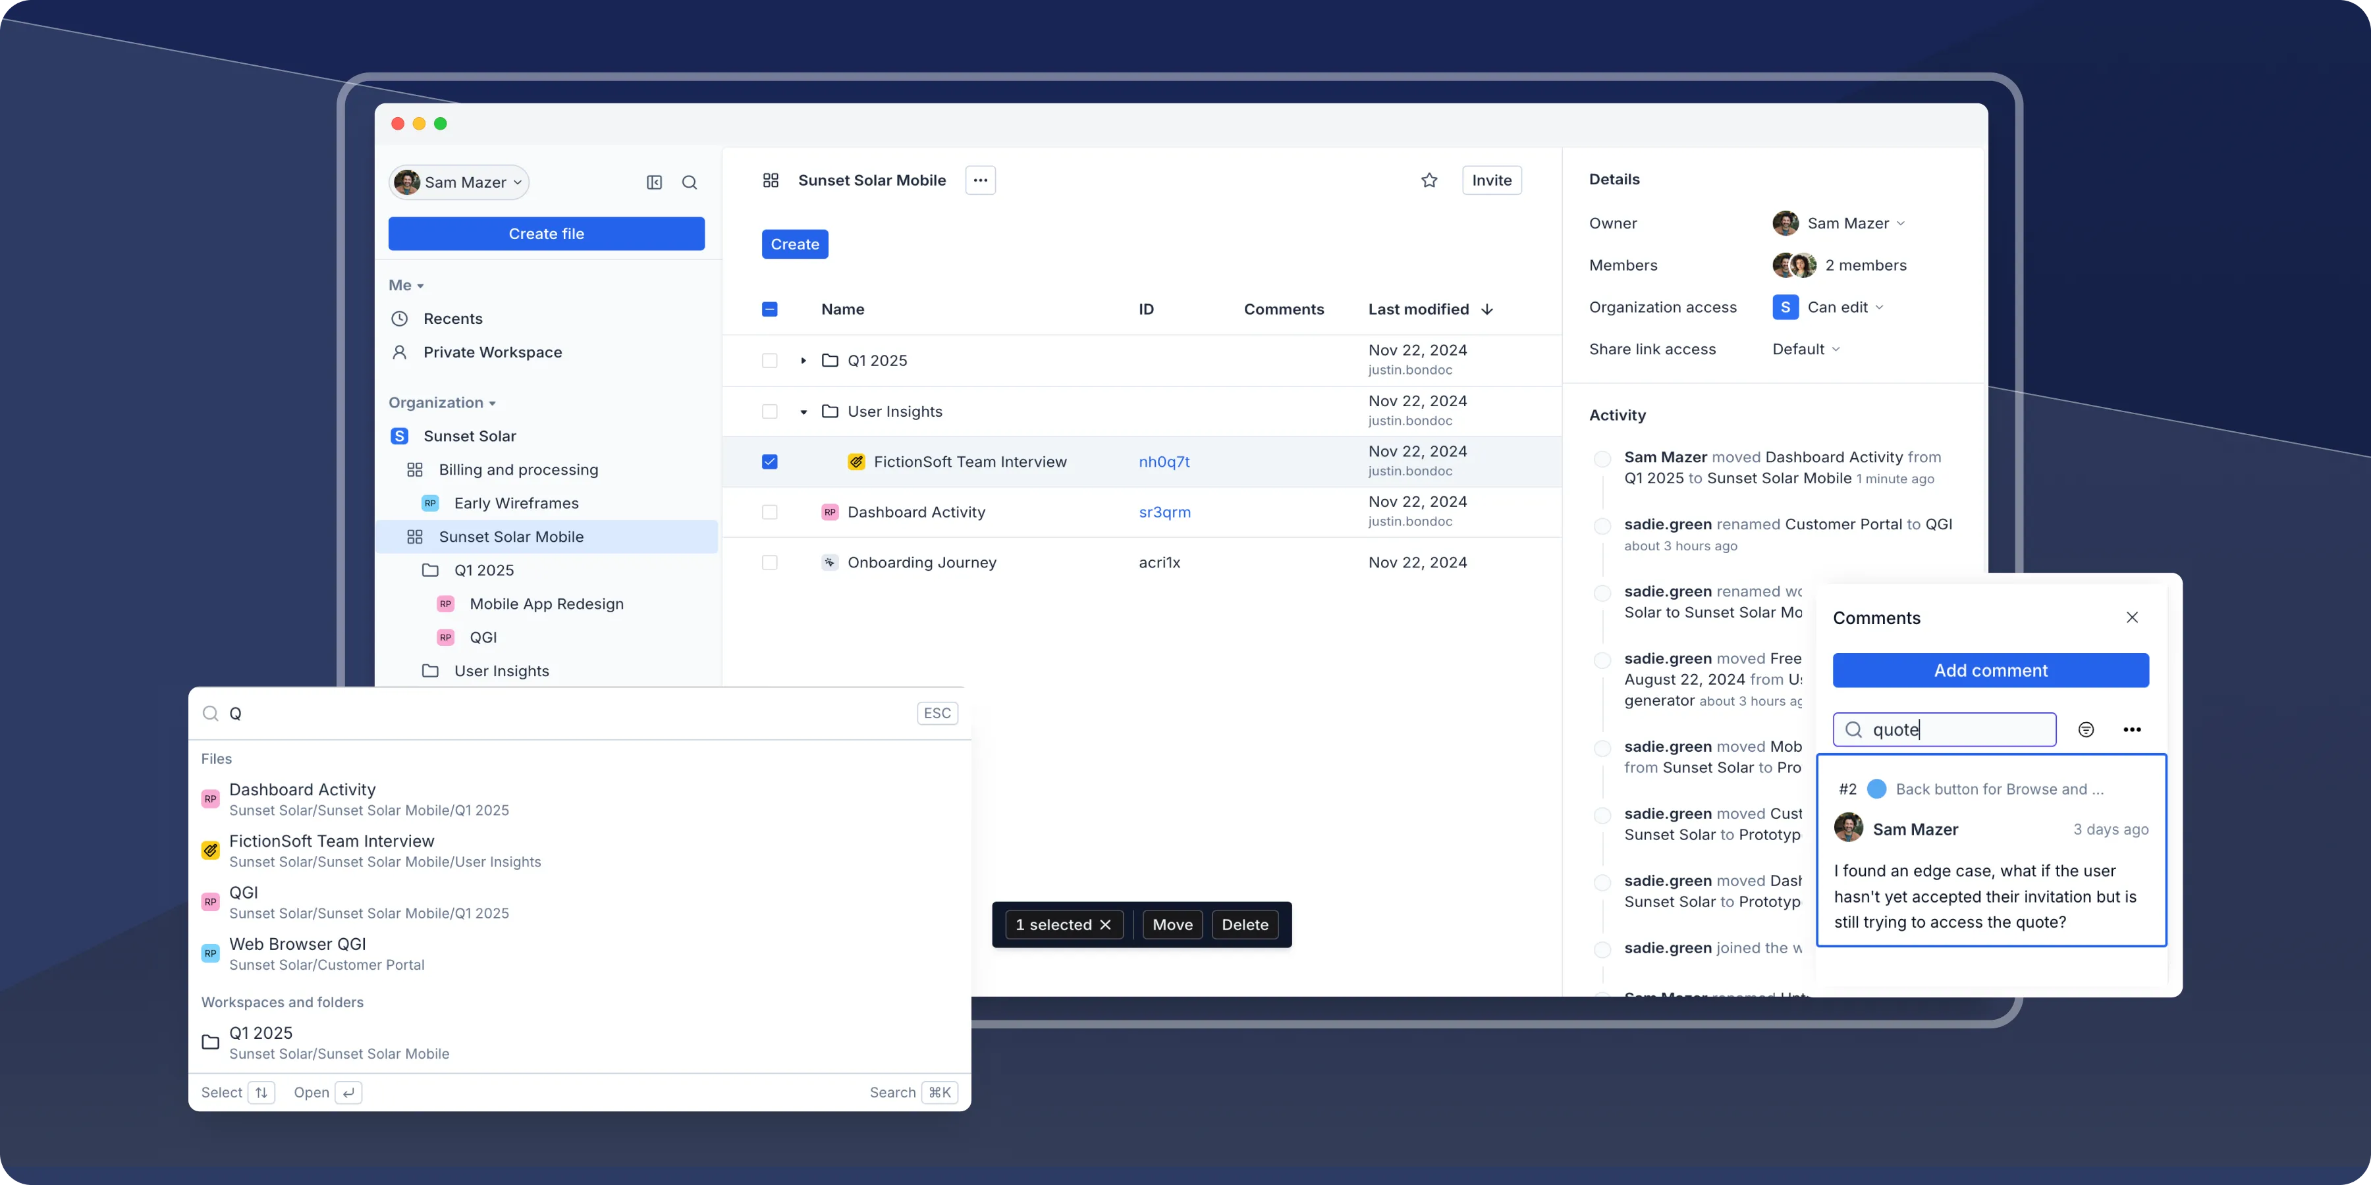
Task: Uncheck the FictionSoft Team Interview row
Action: coord(769,462)
